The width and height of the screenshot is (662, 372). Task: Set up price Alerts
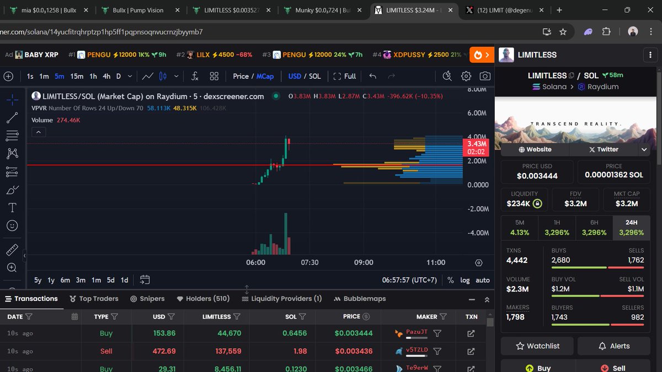click(x=614, y=346)
